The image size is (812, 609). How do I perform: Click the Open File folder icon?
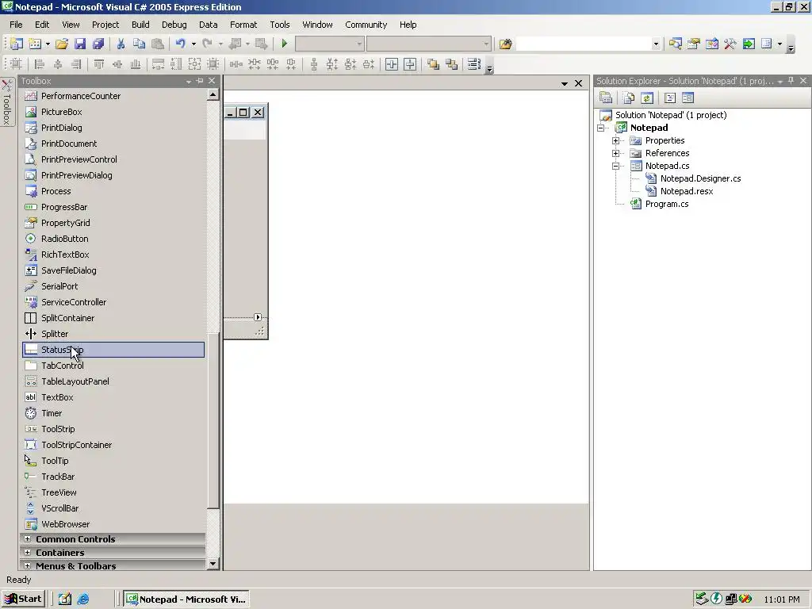62,44
